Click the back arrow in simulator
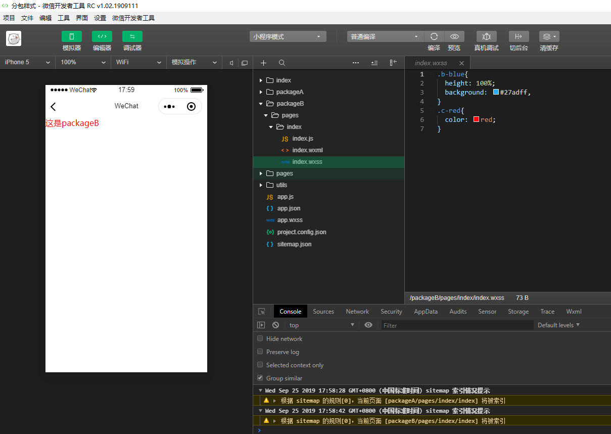 [x=53, y=106]
